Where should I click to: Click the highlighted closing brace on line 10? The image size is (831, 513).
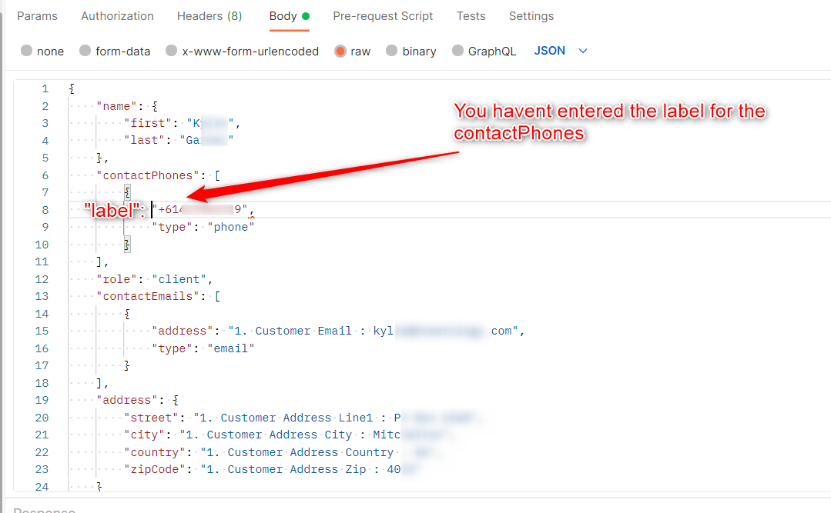coord(127,244)
